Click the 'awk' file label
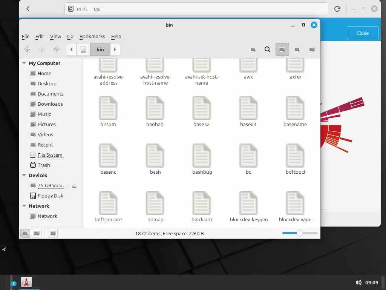Screen dimensions: 386x290 point(248,77)
